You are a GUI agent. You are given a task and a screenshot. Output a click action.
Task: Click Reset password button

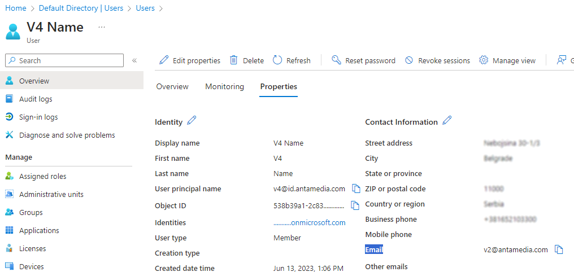(x=363, y=60)
